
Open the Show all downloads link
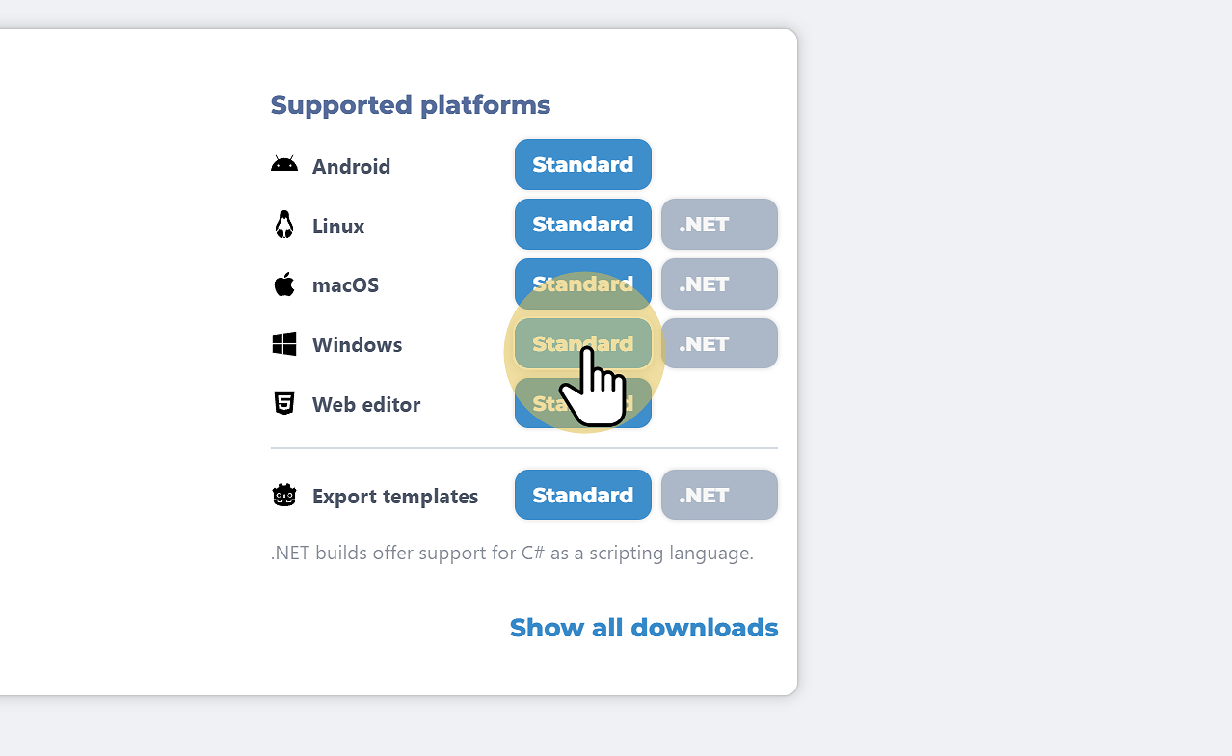point(643,628)
